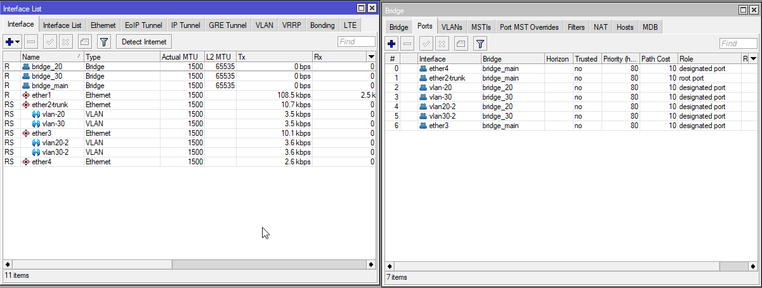This screenshot has width=762, height=288.
Task: Open the VRRP tab
Action: pos(292,25)
